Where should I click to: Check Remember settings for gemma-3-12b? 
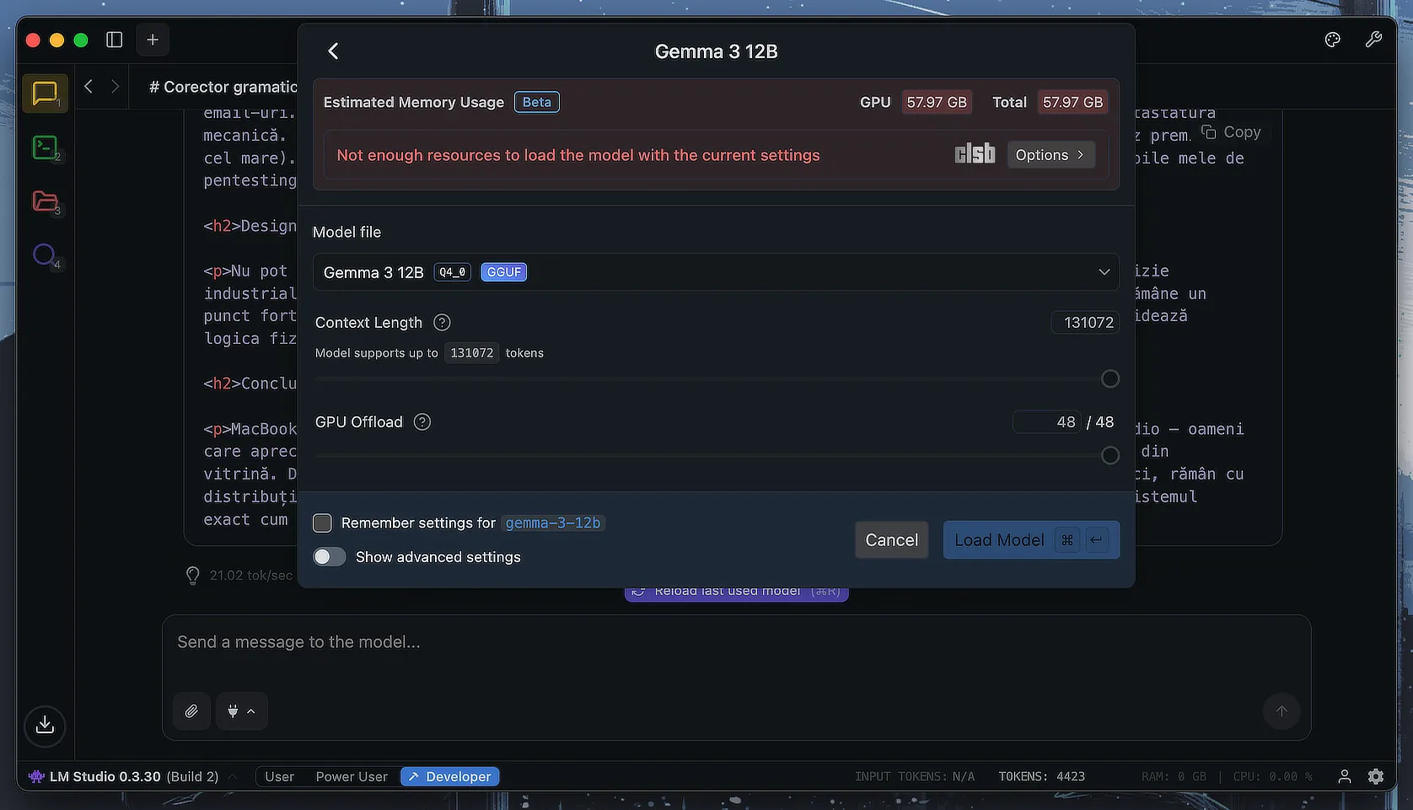pyautogui.click(x=322, y=523)
